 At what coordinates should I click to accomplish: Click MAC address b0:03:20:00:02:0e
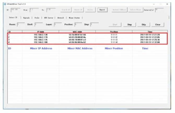coord(77,37)
